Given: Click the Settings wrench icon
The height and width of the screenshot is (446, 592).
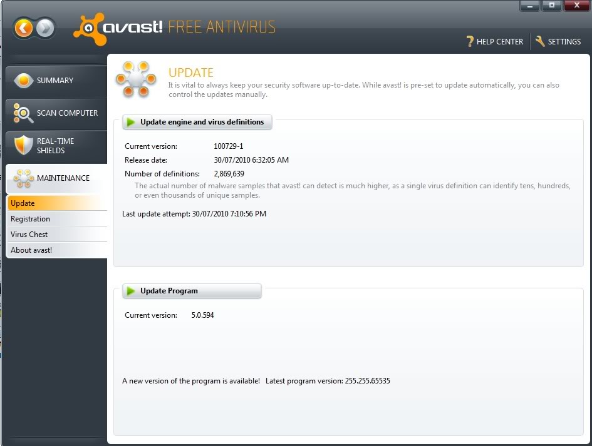Looking at the screenshot, I should tap(540, 41).
